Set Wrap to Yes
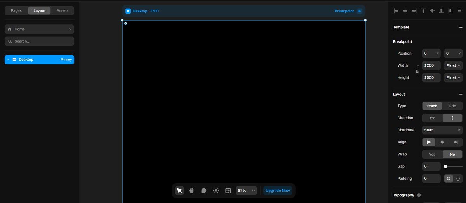Screen dimensions: 466x203 coord(432,154)
